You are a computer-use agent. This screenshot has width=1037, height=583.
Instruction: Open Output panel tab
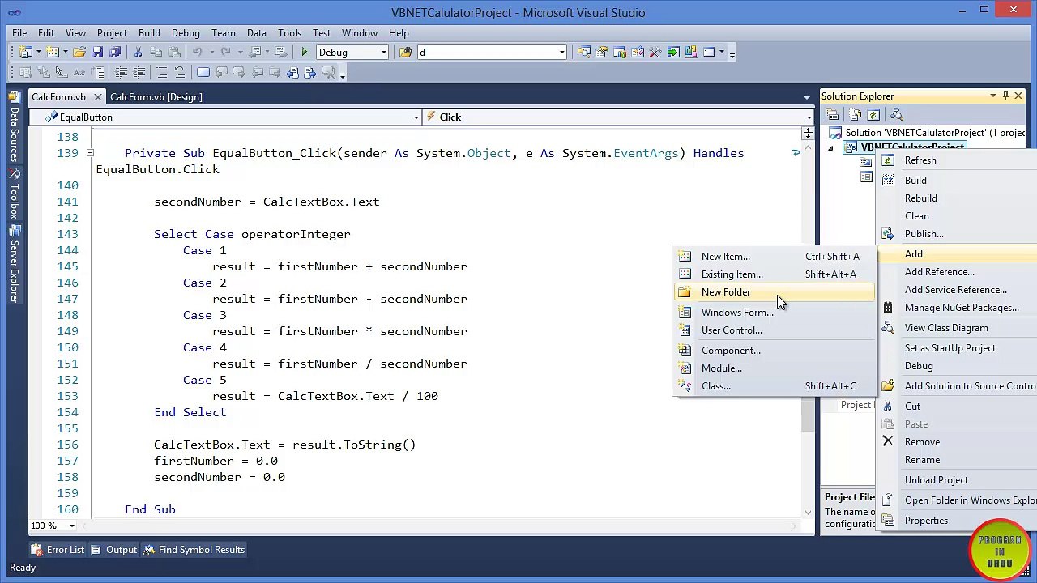click(113, 550)
